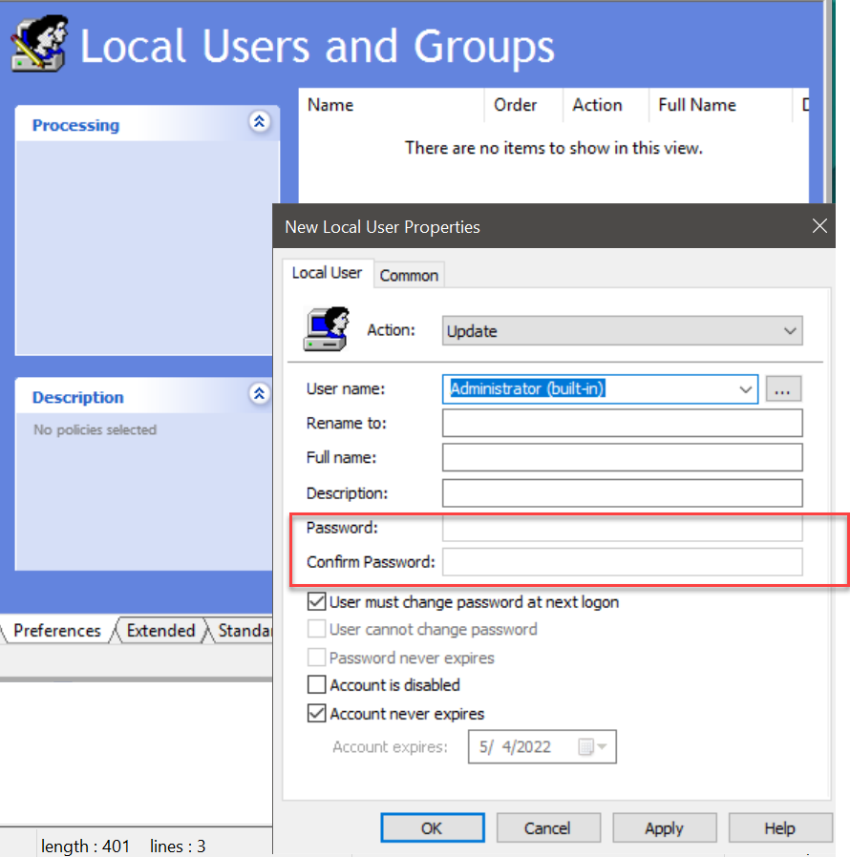Open the Preferences tab at bottom

[57, 630]
